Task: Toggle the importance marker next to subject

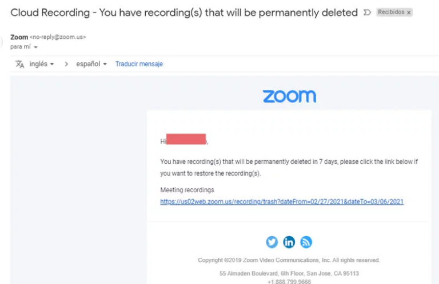Action: tap(367, 13)
